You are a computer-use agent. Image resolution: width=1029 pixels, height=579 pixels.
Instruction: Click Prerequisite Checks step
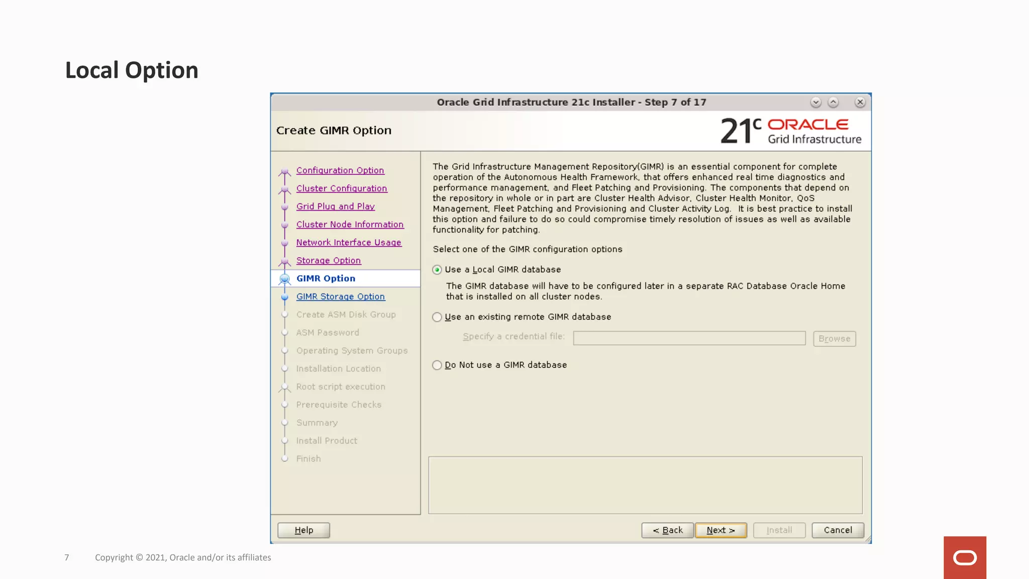point(339,405)
